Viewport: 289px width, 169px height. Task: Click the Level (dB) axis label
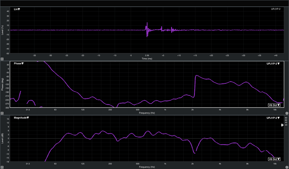tap(2, 138)
